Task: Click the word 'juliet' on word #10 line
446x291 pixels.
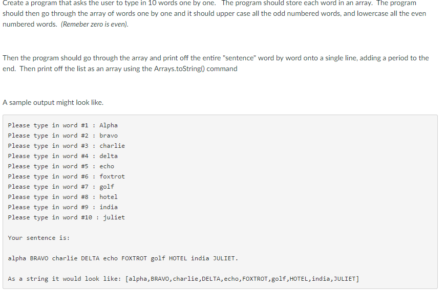Action: click(114, 217)
